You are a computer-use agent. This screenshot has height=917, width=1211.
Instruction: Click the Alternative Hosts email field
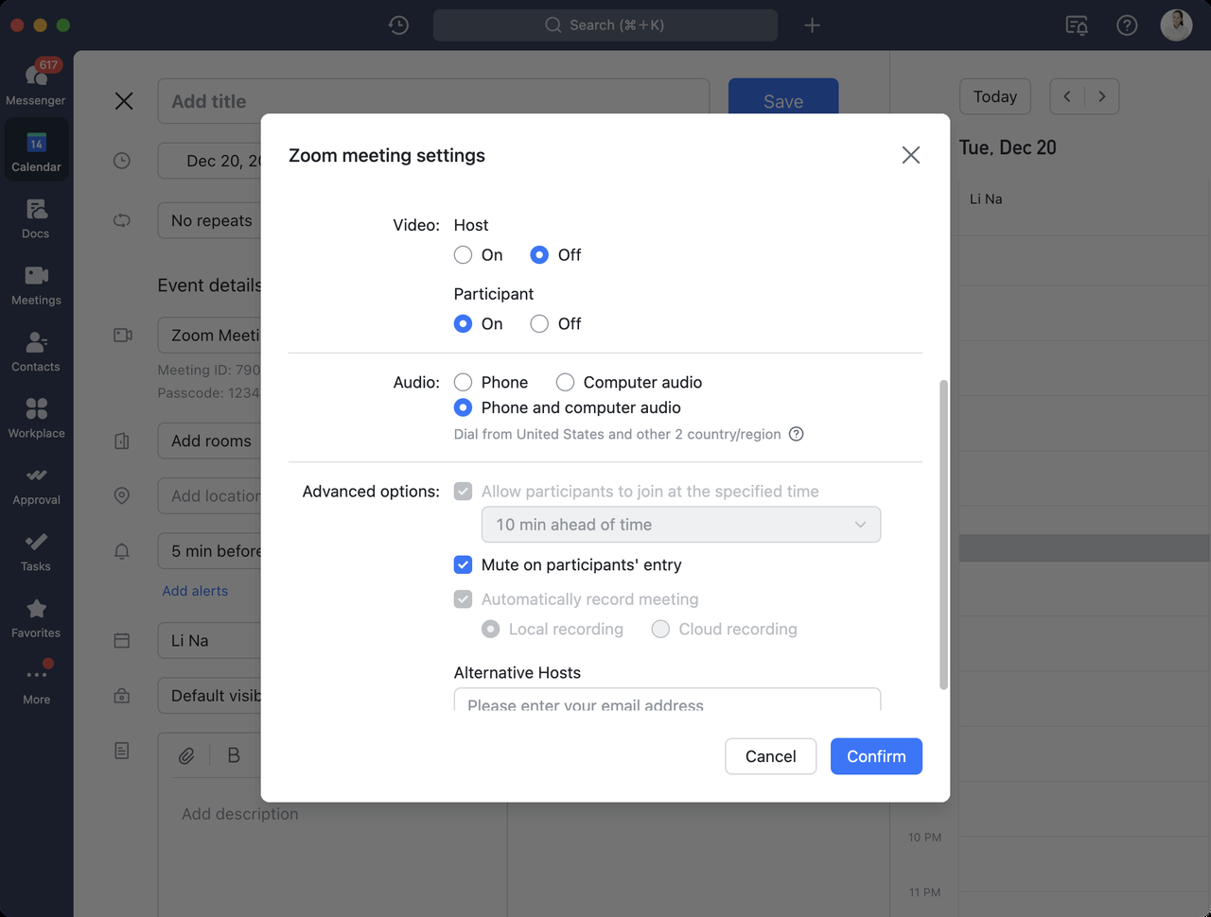coord(667,701)
